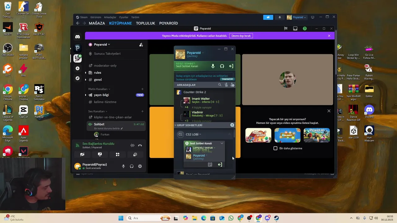This screenshot has height=223, width=397.
Task: Mute microphone in Steam voice chat bar
Action: point(213,66)
